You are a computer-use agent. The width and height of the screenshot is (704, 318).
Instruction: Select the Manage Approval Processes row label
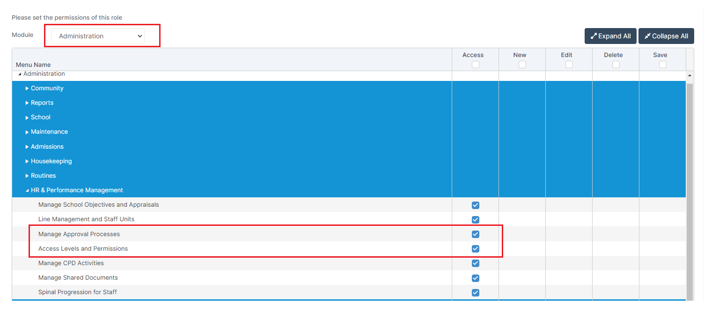click(x=79, y=234)
